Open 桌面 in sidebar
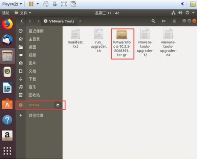 pos(39,47)
